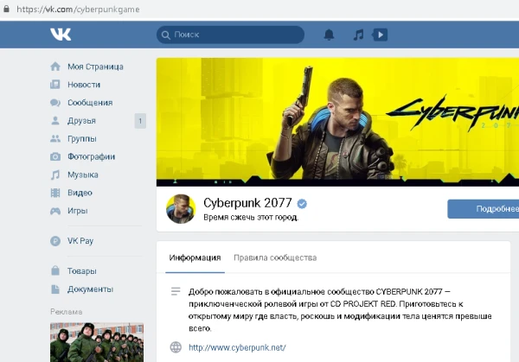The image size is (519, 362).
Task: Open VK Pay in sidebar
Action: tap(80, 241)
